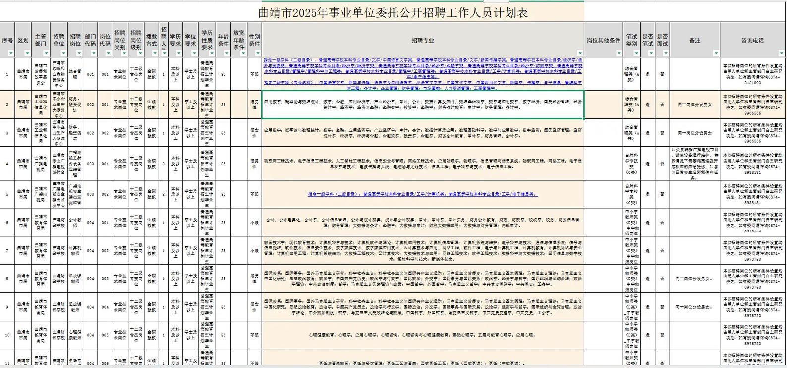Select the 招聘人数 value 3 in row 4
This screenshot has width=787, height=368.
pyautogui.click(x=164, y=163)
